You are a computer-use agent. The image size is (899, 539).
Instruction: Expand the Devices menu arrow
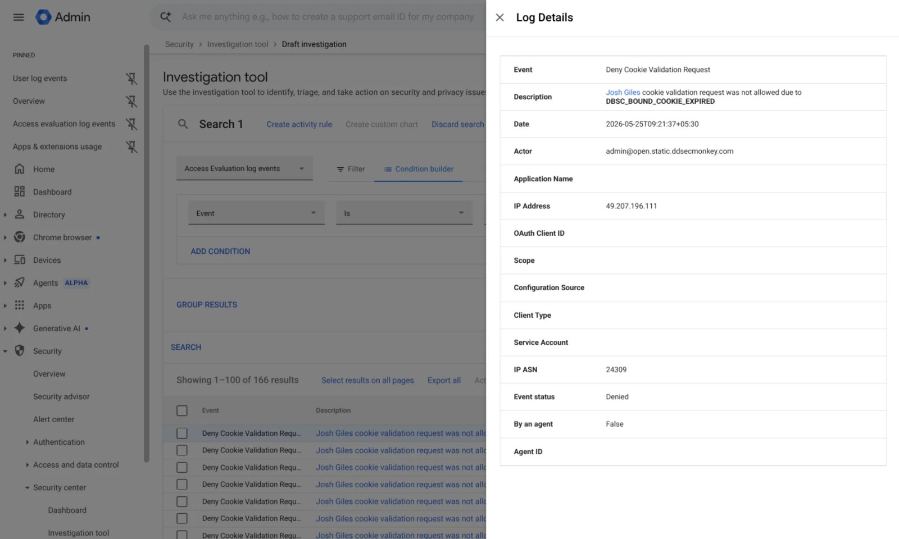coord(5,260)
